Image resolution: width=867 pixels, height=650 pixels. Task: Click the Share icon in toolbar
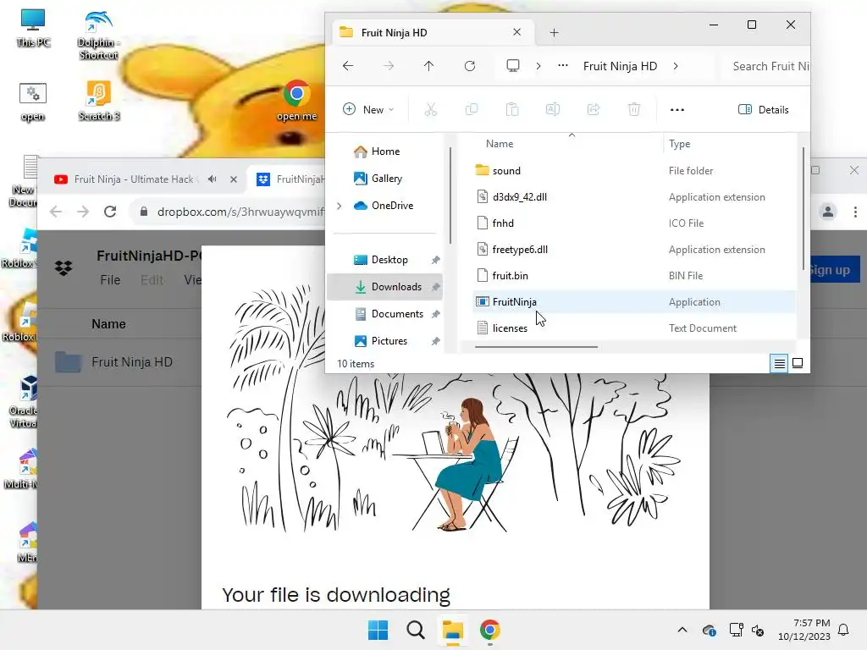594,109
